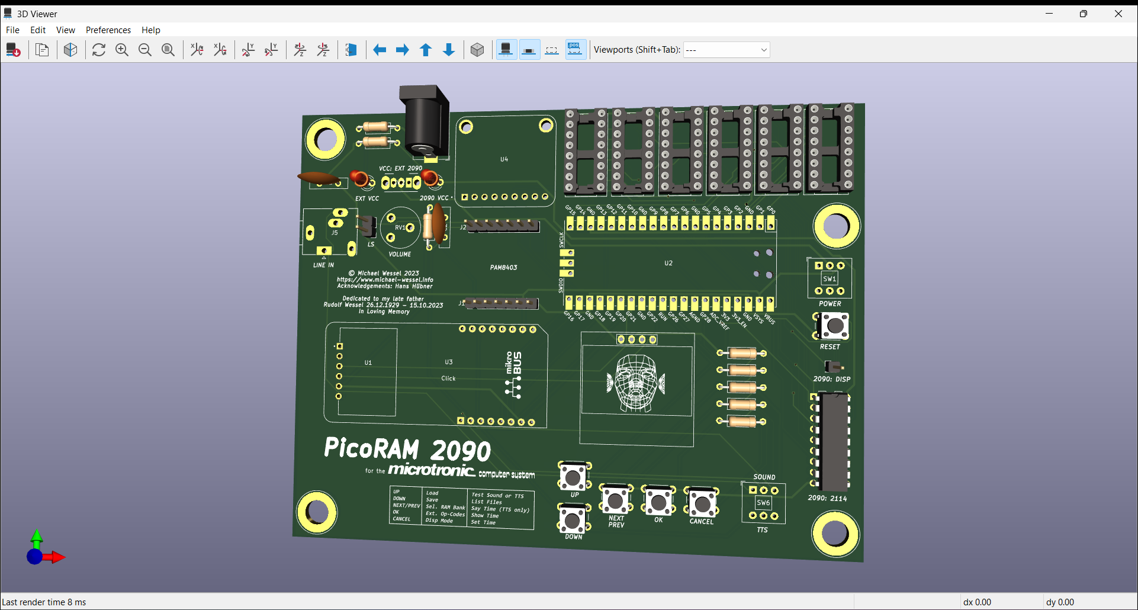
Task: Click the 'Viewports (Shift+Tab):' label
Action: point(637,50)
